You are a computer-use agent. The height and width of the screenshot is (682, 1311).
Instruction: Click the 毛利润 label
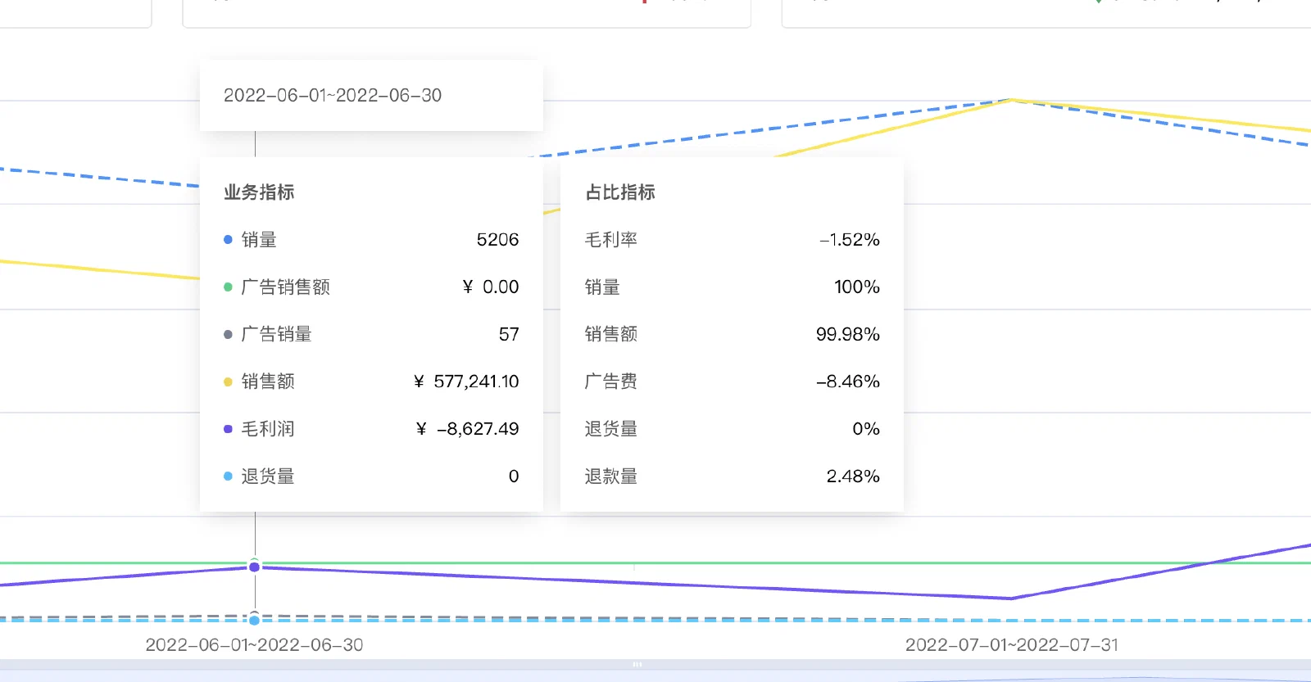[x=268, y=429]
